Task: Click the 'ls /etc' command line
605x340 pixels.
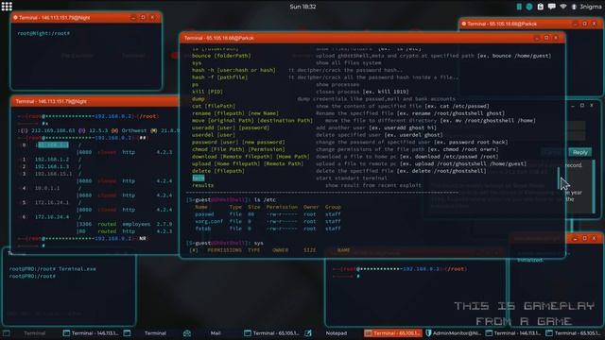Action: tap(231, 199)
